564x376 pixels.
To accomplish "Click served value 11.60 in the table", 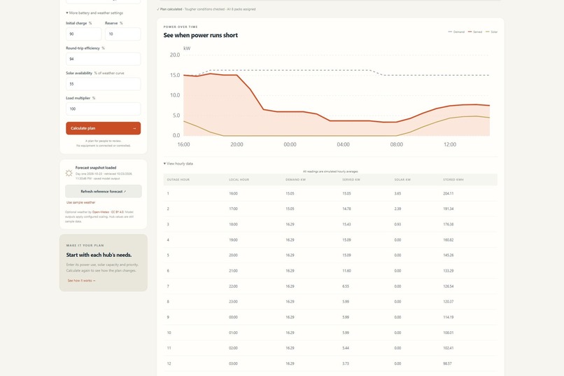I will (x=346, y=271).
